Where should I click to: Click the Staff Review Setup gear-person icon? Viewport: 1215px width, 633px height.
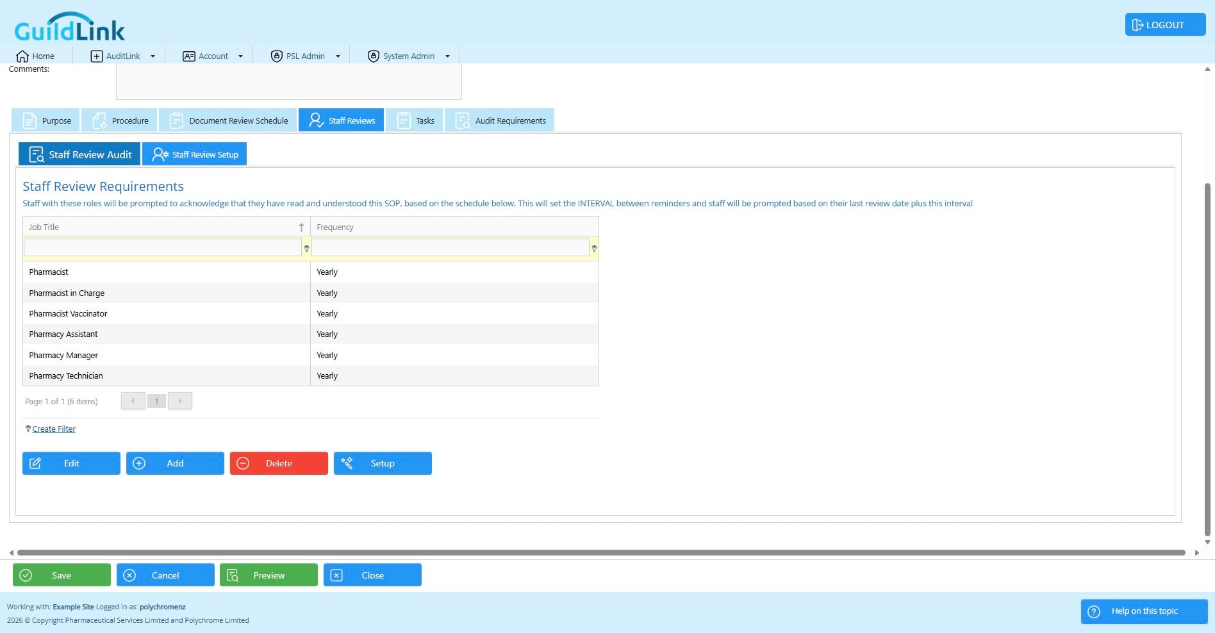pos(160,154)
